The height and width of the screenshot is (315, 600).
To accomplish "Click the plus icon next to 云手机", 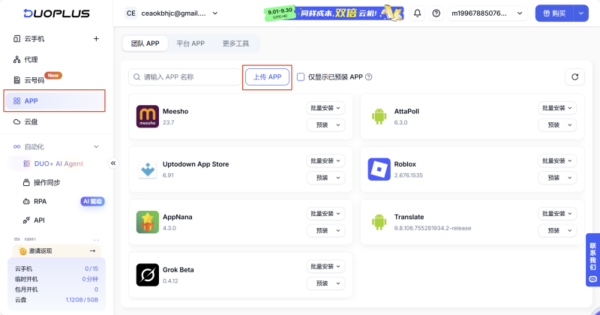I will (96, 39).
